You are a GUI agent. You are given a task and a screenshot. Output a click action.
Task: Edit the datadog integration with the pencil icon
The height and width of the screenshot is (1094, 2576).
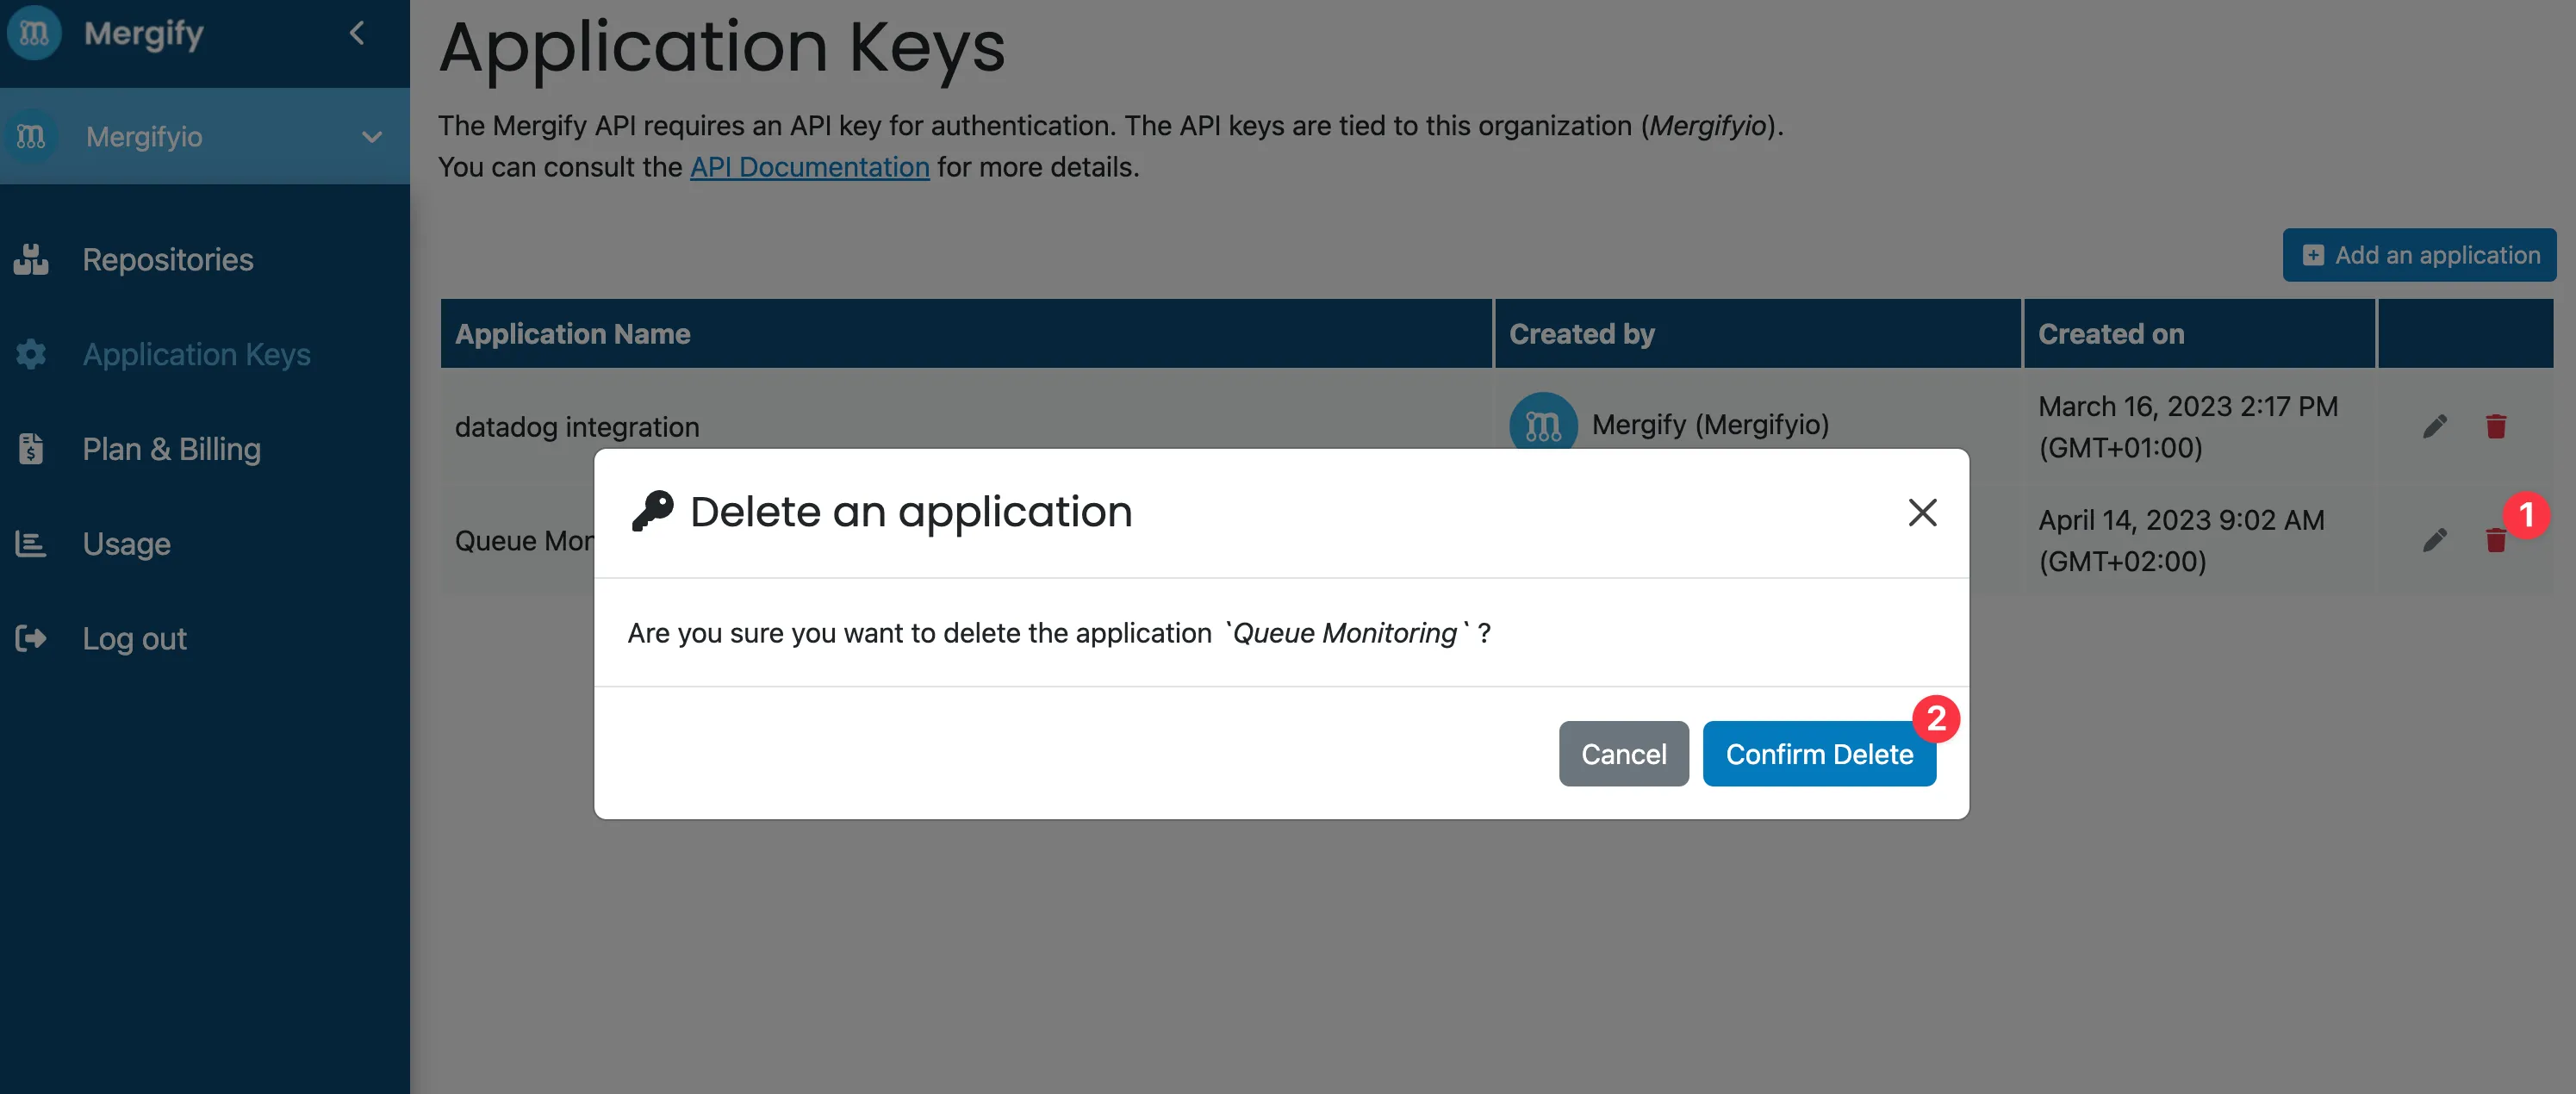click(2435, 425)
